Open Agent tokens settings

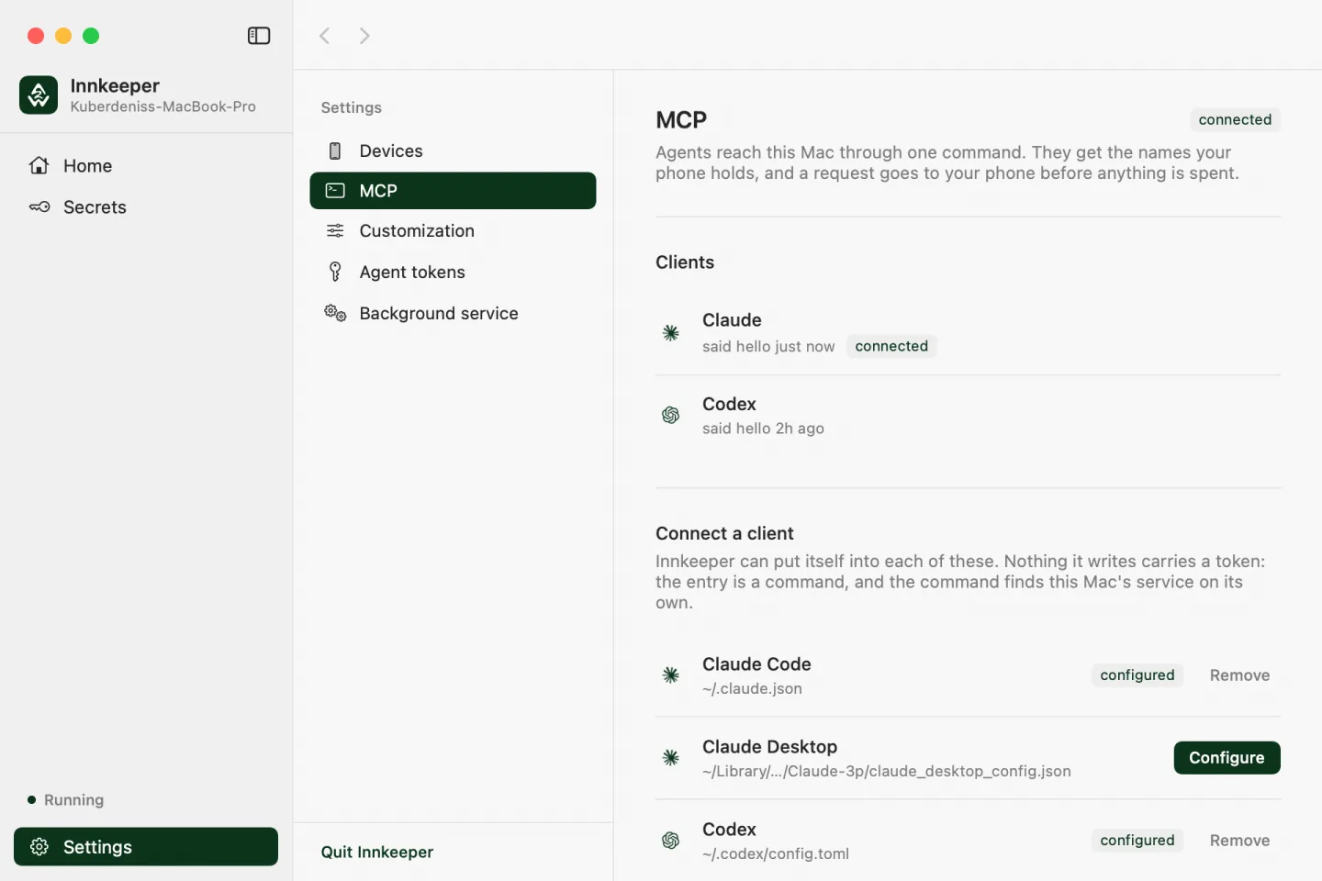point(453,272)
